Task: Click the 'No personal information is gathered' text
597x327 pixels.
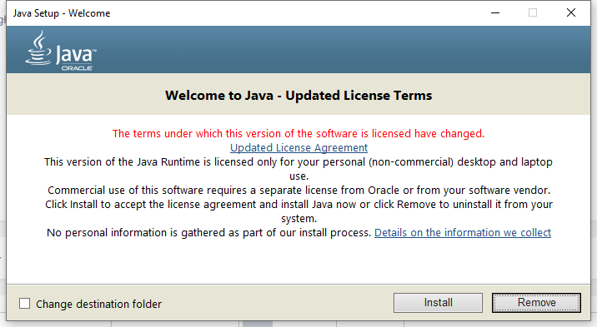Action: (x=208, y=232)
